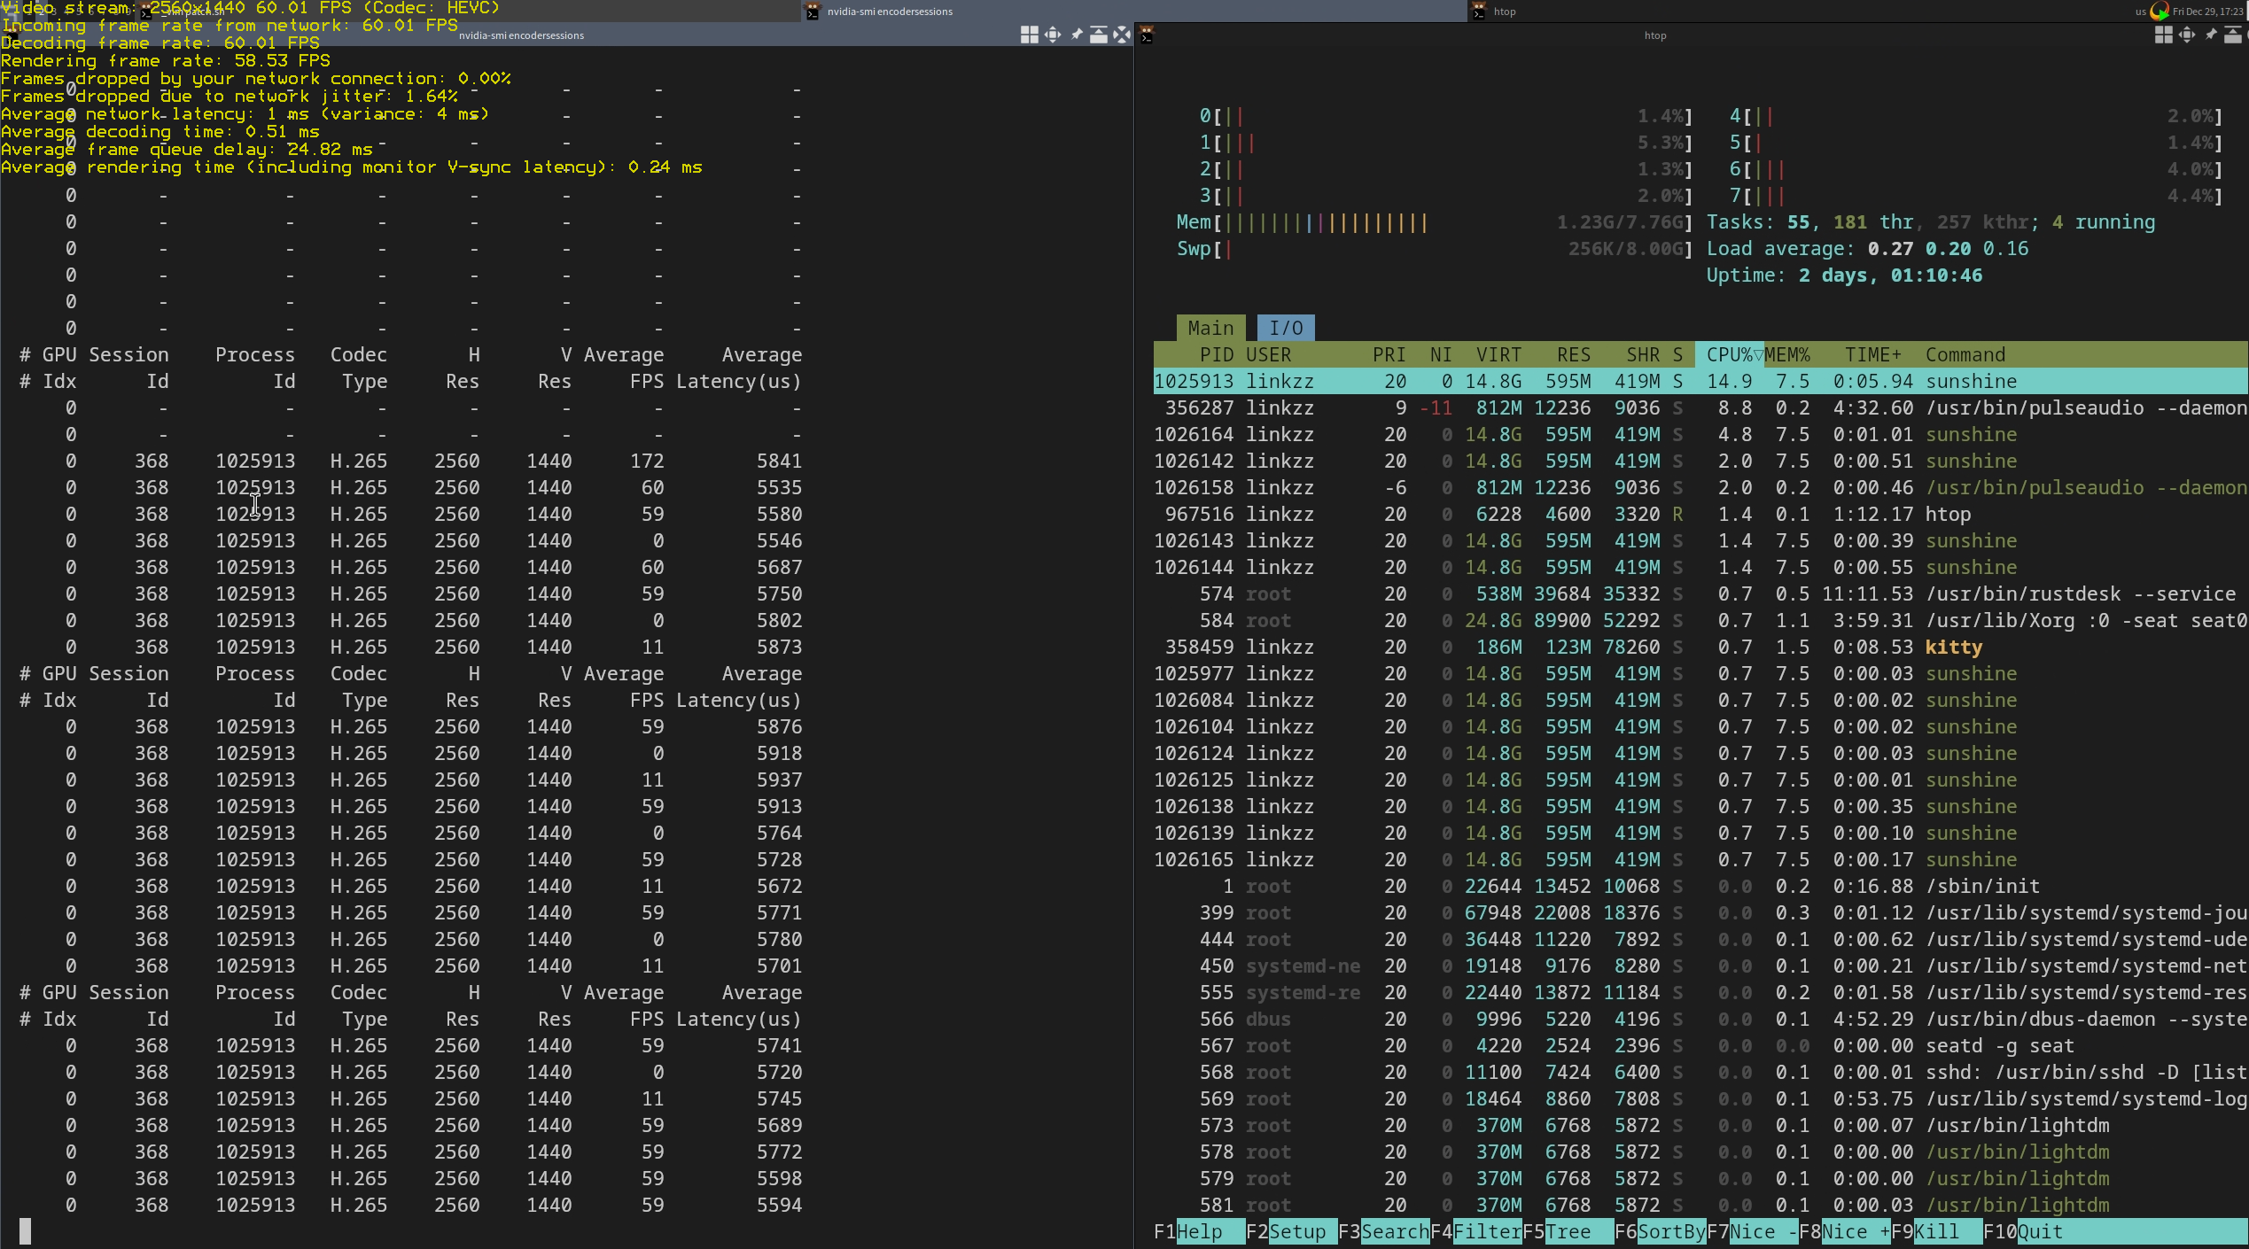Click the 172 FPS value in nvidia-smi output
Image resolution: width=2249 pixels, height=1249 pixels.
[x=647, y=461]
